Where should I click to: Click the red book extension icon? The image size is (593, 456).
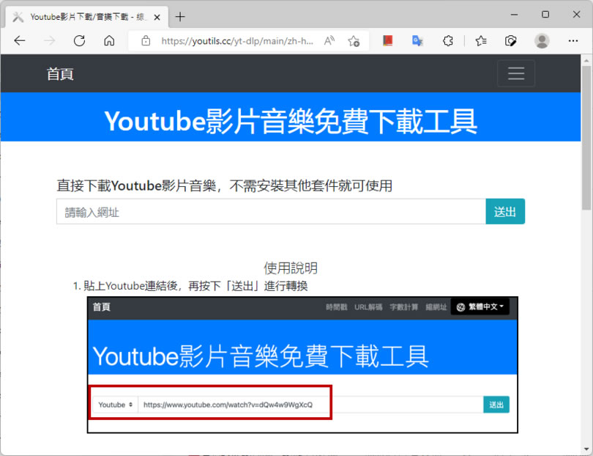(387, 41)
